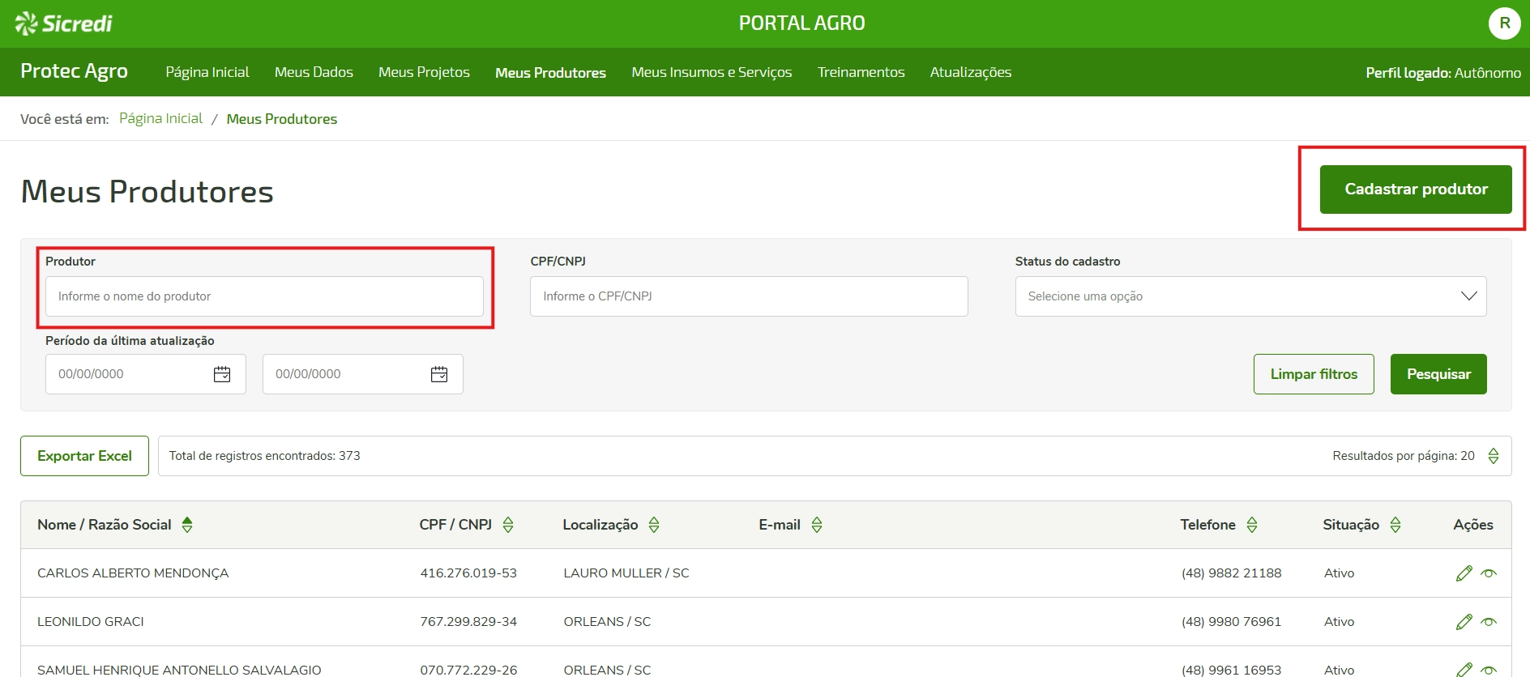This screenshot has height=677, width=1530.
Task: Sort table by Localização column
Action: pyautogui.click(x=654, y=525)
